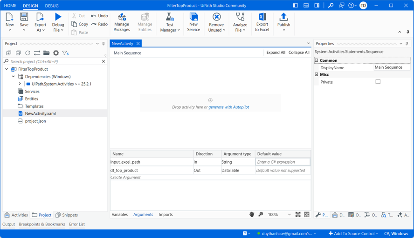Click Collapse All in designer
Screen dimensions: 414x238
pos(299,53)
